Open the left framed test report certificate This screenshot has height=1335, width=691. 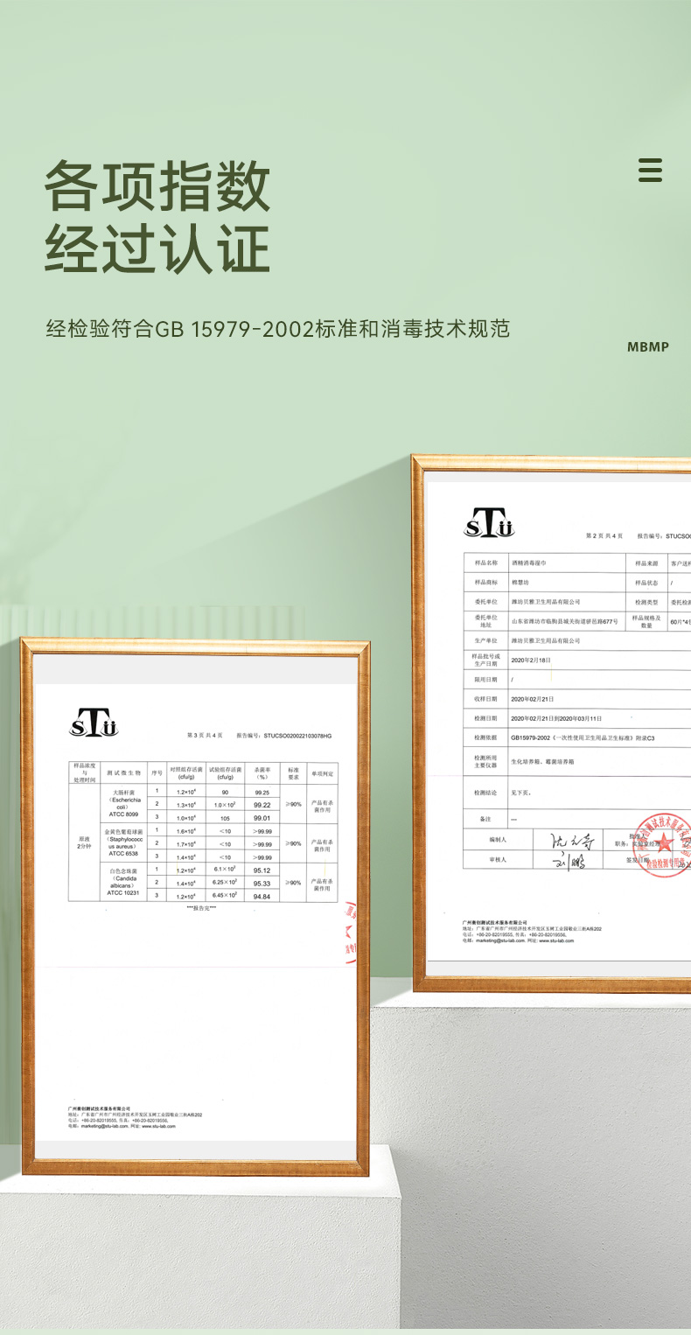(195, 907)
